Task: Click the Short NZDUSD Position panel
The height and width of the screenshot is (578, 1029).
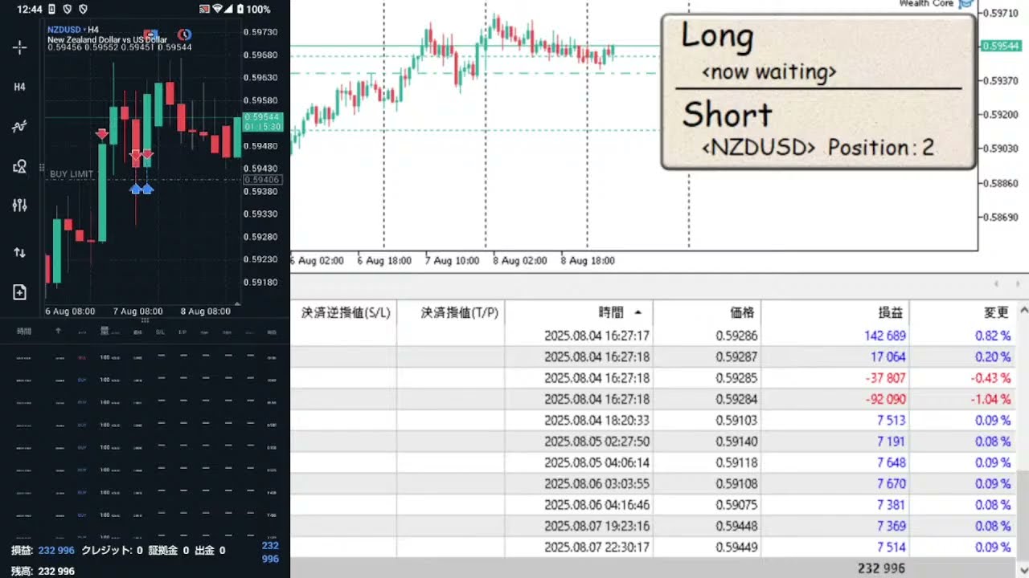Action: coord(818,130)
